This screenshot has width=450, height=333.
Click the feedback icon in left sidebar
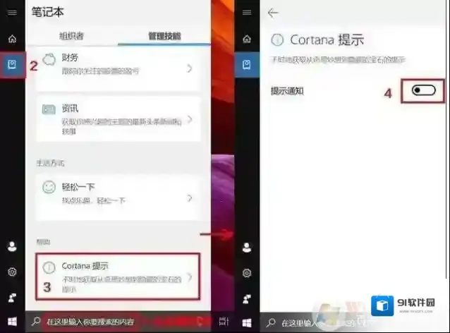(x=11, y=297)
